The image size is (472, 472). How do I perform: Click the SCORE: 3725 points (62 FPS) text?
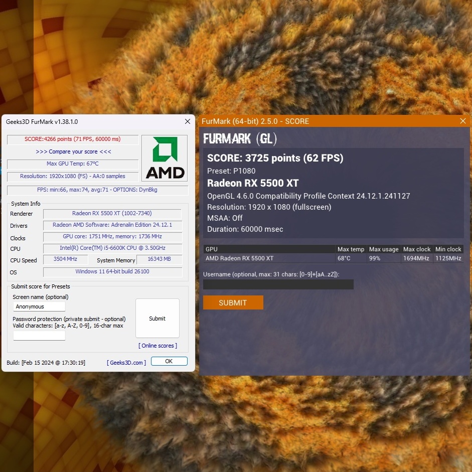coord(275,158)
